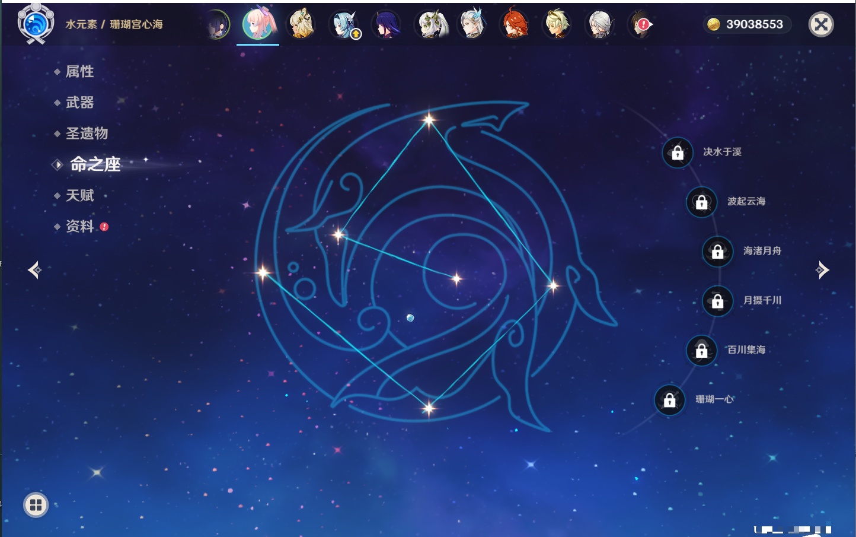Image resolution: width=856 pixels, height=537 pixels.
Task: Open the 圣遗物 artifacts tab
Action: 87,134
